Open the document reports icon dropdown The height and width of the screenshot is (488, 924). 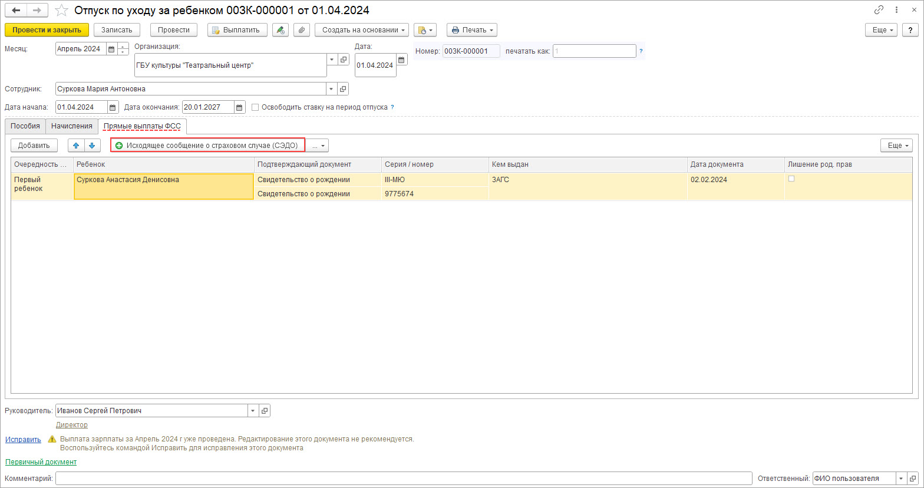(425, 30)
